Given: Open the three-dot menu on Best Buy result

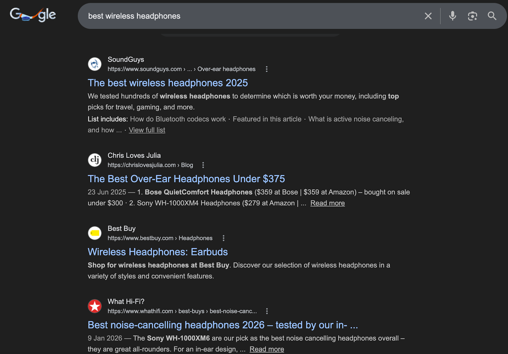Looking at the screenshot, I should click(x=224, y=237).
